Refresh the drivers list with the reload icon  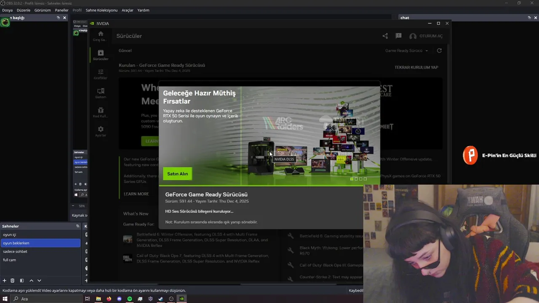(439, 50)
